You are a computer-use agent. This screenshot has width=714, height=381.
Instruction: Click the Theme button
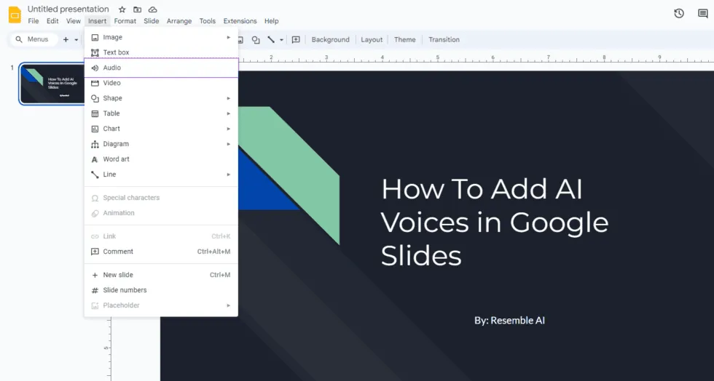click(x=404, y=39)
